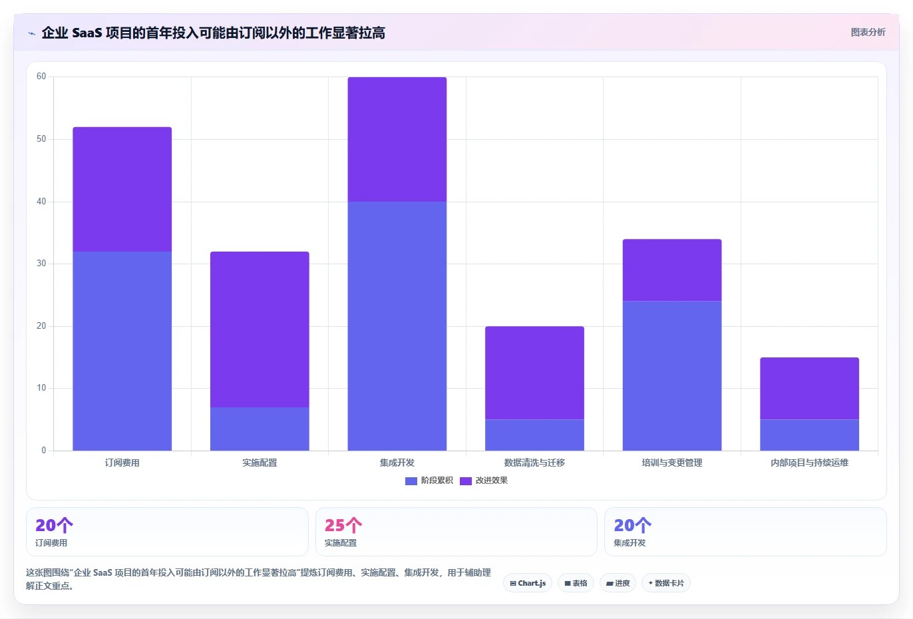The height and width of the screenshot is (619, 913).
Task: Click the 10 y-axis tick label
Action: click(41, 388)
